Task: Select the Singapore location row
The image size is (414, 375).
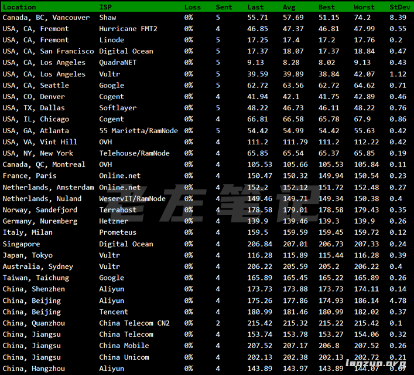Action: [x=22, y=244]
